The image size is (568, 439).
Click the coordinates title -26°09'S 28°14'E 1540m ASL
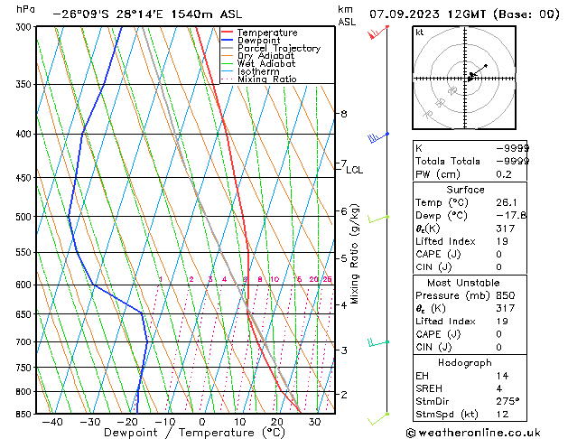click(147, 14)
